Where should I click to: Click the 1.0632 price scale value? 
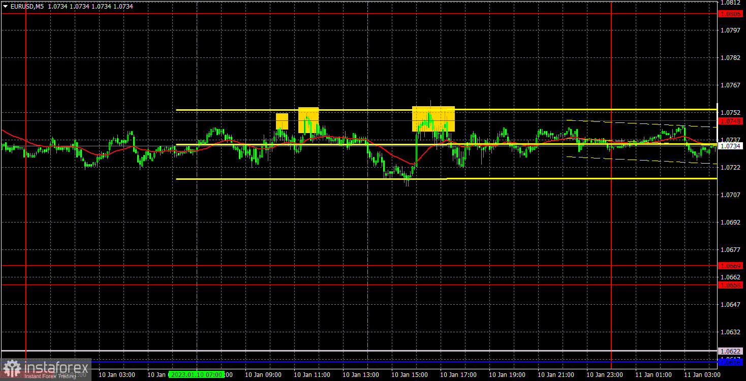tap(729, 332)
